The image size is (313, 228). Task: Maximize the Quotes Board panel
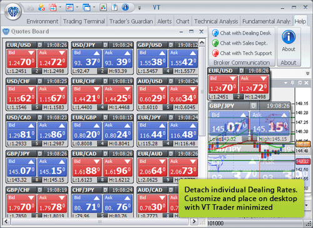[x=191, y=31]
